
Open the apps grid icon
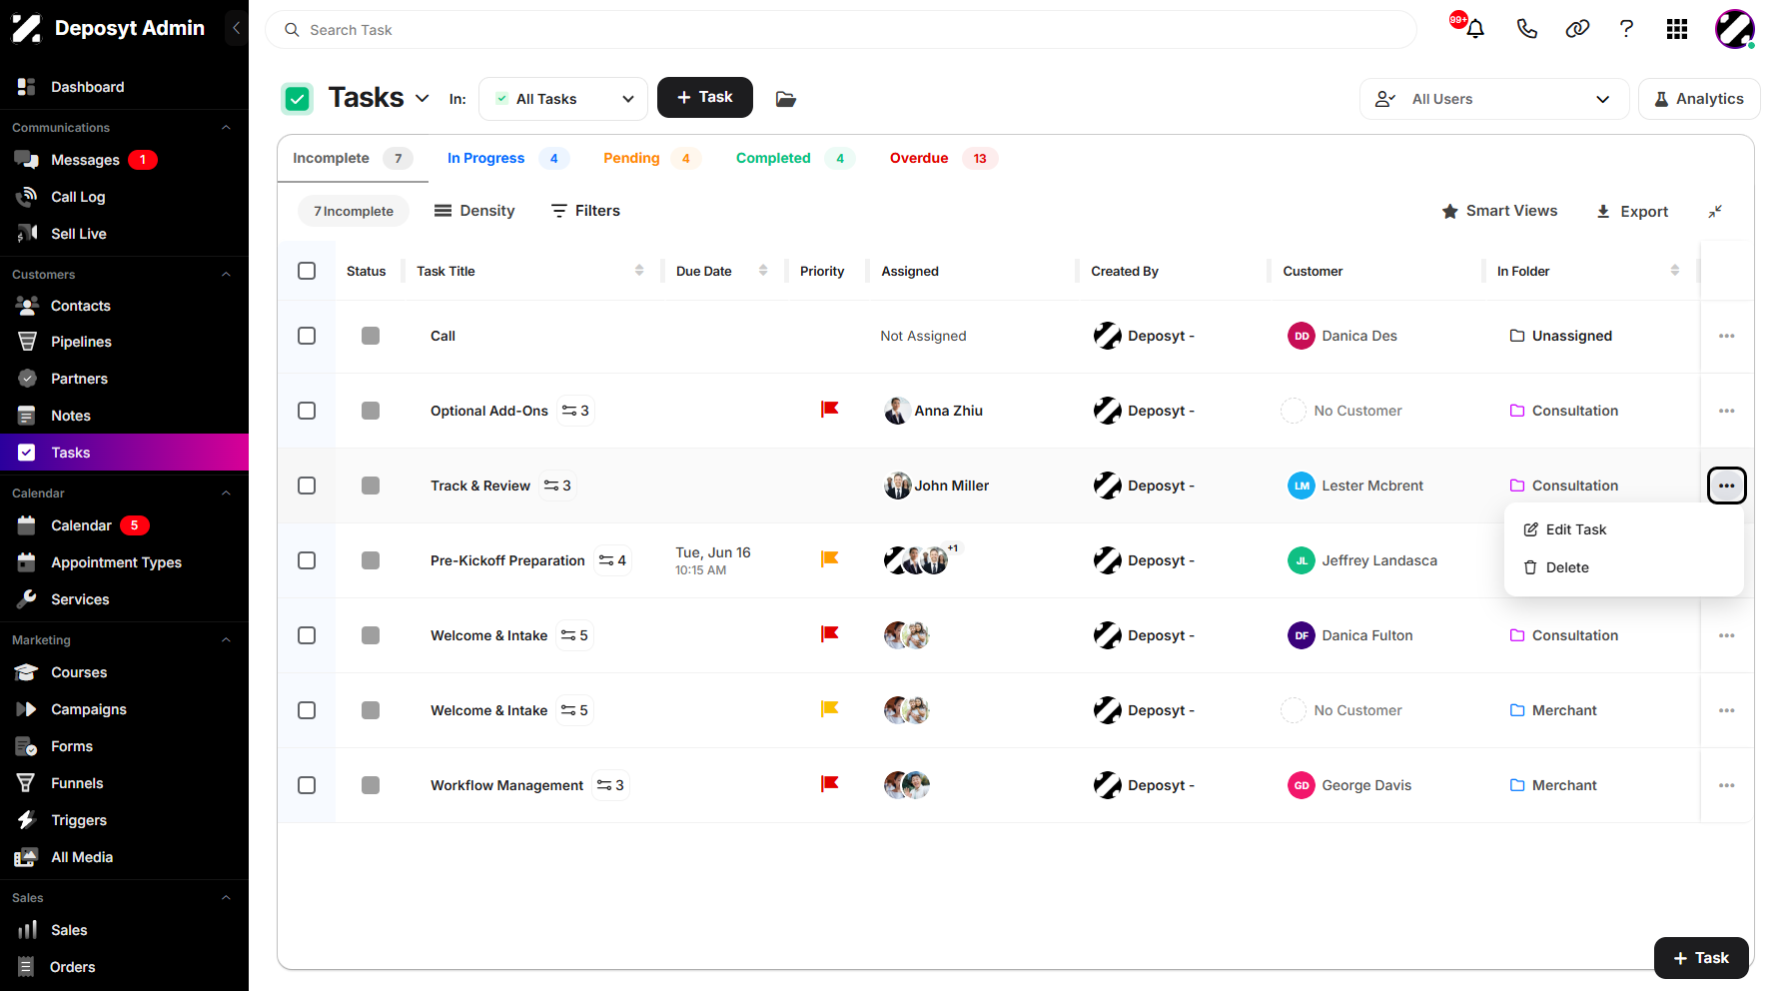pyautogui.click(x=1677, y=29)
